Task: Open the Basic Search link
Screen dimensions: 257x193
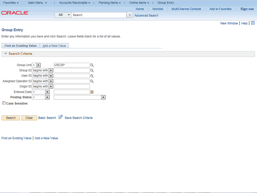Action: click(x=47, y=118)
